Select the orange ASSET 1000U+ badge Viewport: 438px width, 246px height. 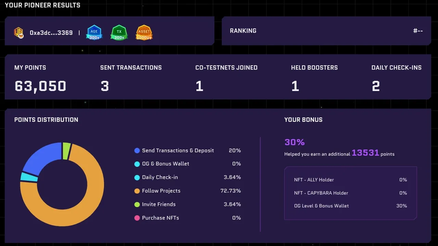[x=144, y=33]
